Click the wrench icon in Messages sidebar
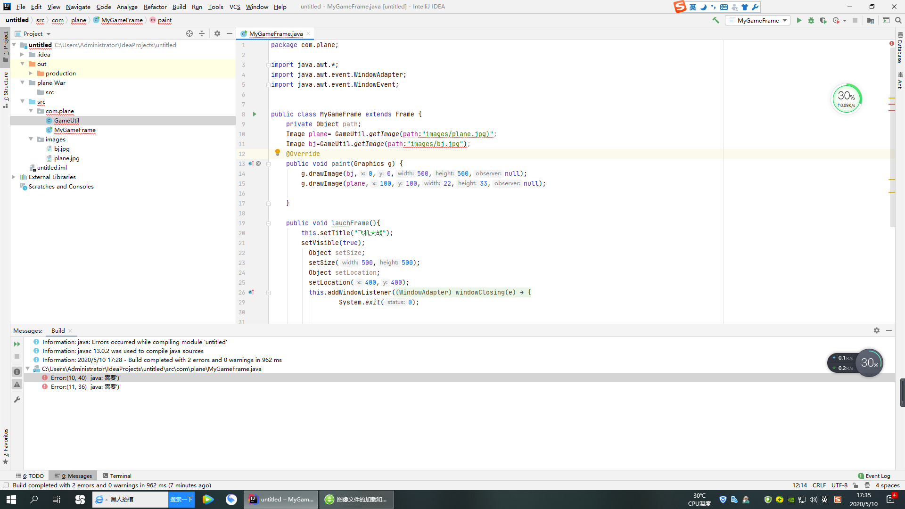 point(17,399)
